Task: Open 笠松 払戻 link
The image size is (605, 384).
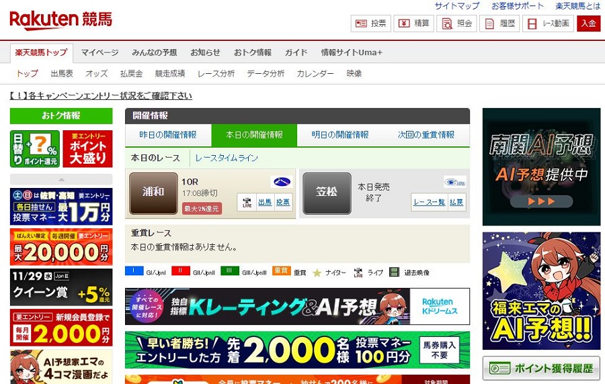Action: click(x=456, y=202)
